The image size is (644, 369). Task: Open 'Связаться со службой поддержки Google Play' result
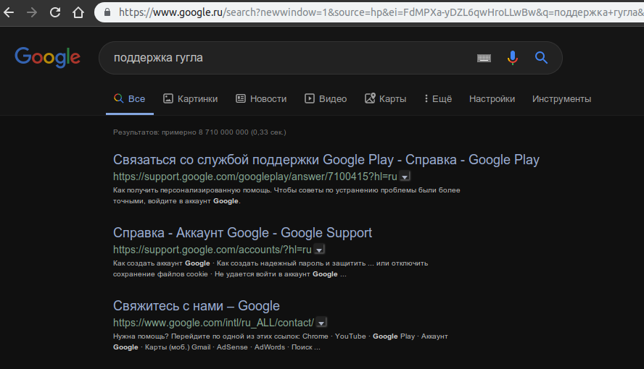pyautogui.click(x=326, y=160)
